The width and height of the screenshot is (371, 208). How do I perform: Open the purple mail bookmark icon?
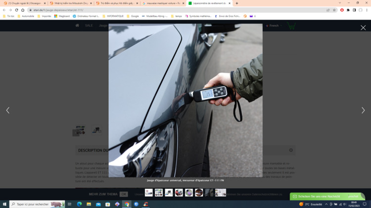251,16
